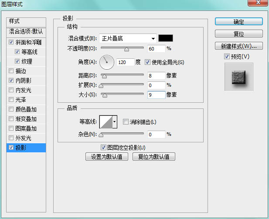Click the 大小 value field
This screenshot has height=219, width=269.
(x=156, y=95)
